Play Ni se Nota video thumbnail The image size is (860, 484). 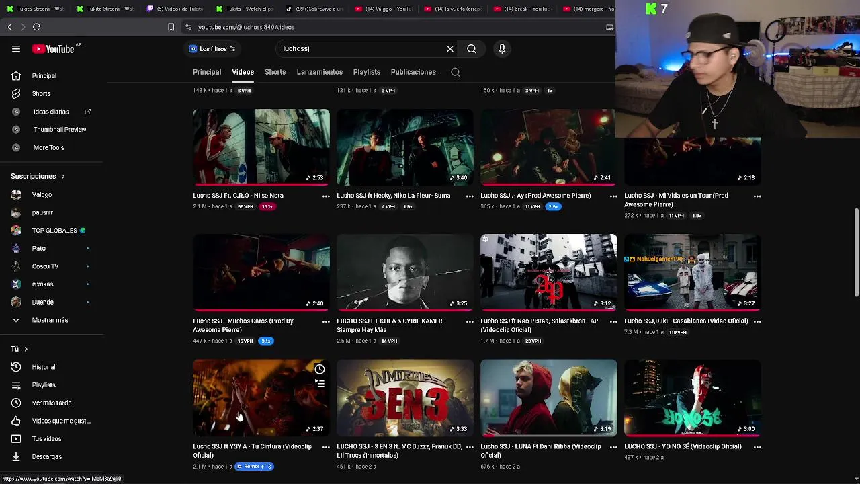tap(261, 147)
